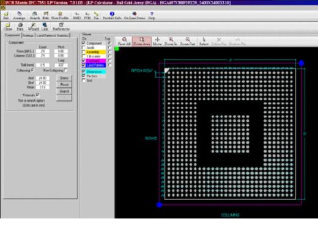The width and height of the screenshot is (318, 227).
Task: Click the magenta layer color swatch
Action: (96, 60)
